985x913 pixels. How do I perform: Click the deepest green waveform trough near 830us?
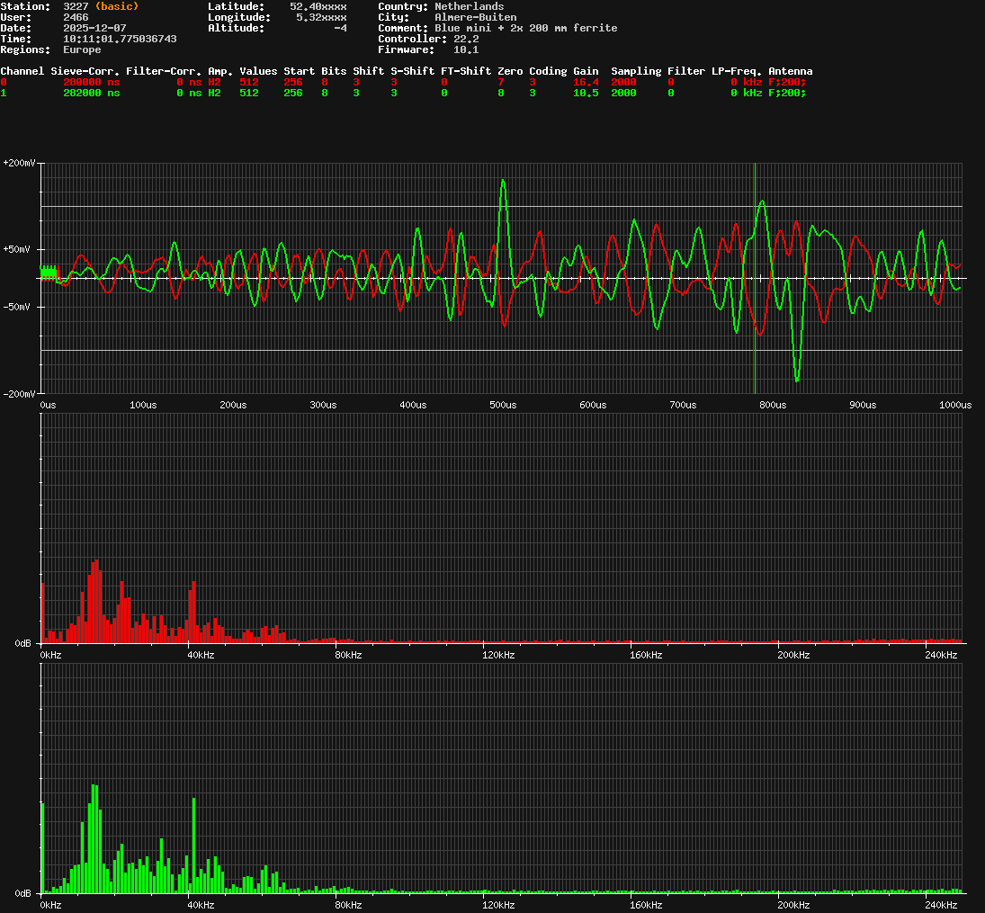(x=797, y=378)
